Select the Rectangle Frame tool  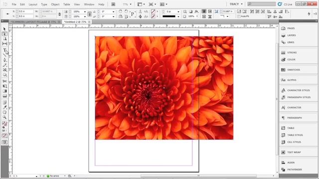coord(4,70)
